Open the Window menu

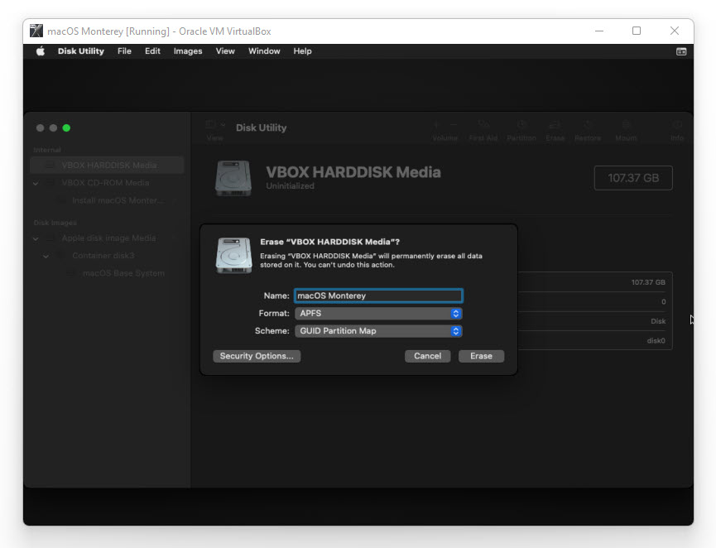pyautogui.click(x=264, y=51)
